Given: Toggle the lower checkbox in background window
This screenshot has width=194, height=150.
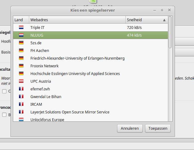Looking at the screenshot, I should [4, 115].
